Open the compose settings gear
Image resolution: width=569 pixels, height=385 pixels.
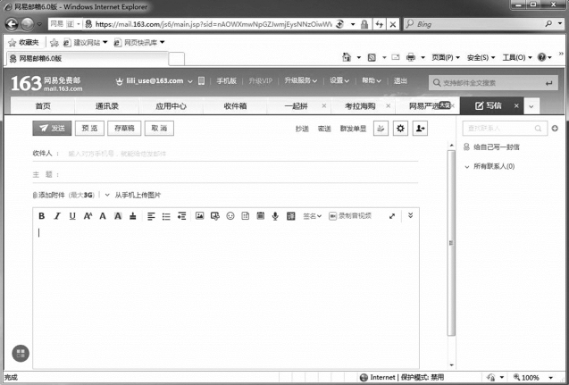(400, 128)
